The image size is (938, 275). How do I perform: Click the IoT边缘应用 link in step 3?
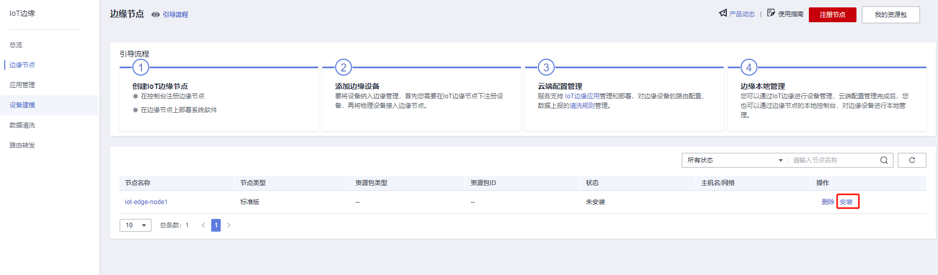(582, 96)
